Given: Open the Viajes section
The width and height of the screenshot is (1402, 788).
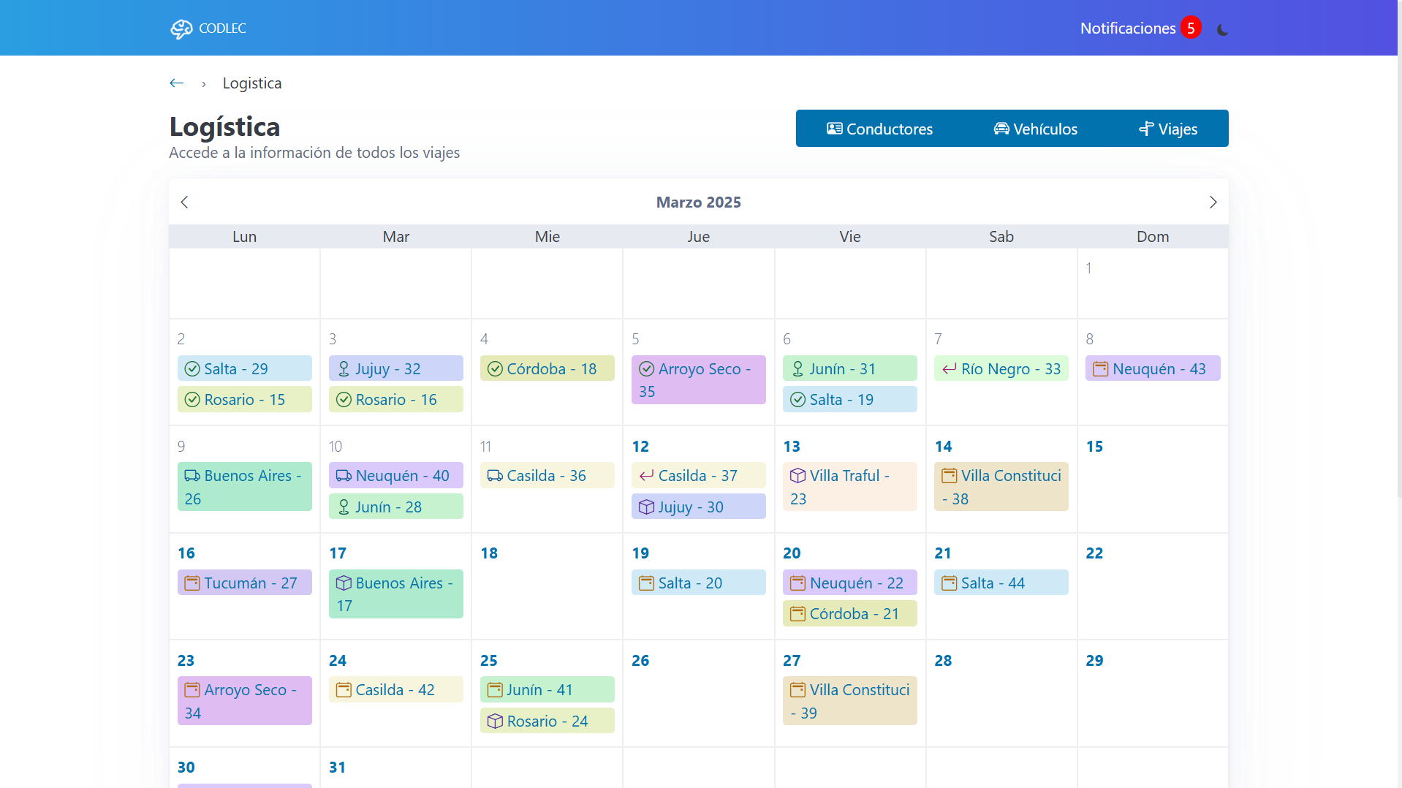Looking at the screenshot, I should coord(1167,129).
